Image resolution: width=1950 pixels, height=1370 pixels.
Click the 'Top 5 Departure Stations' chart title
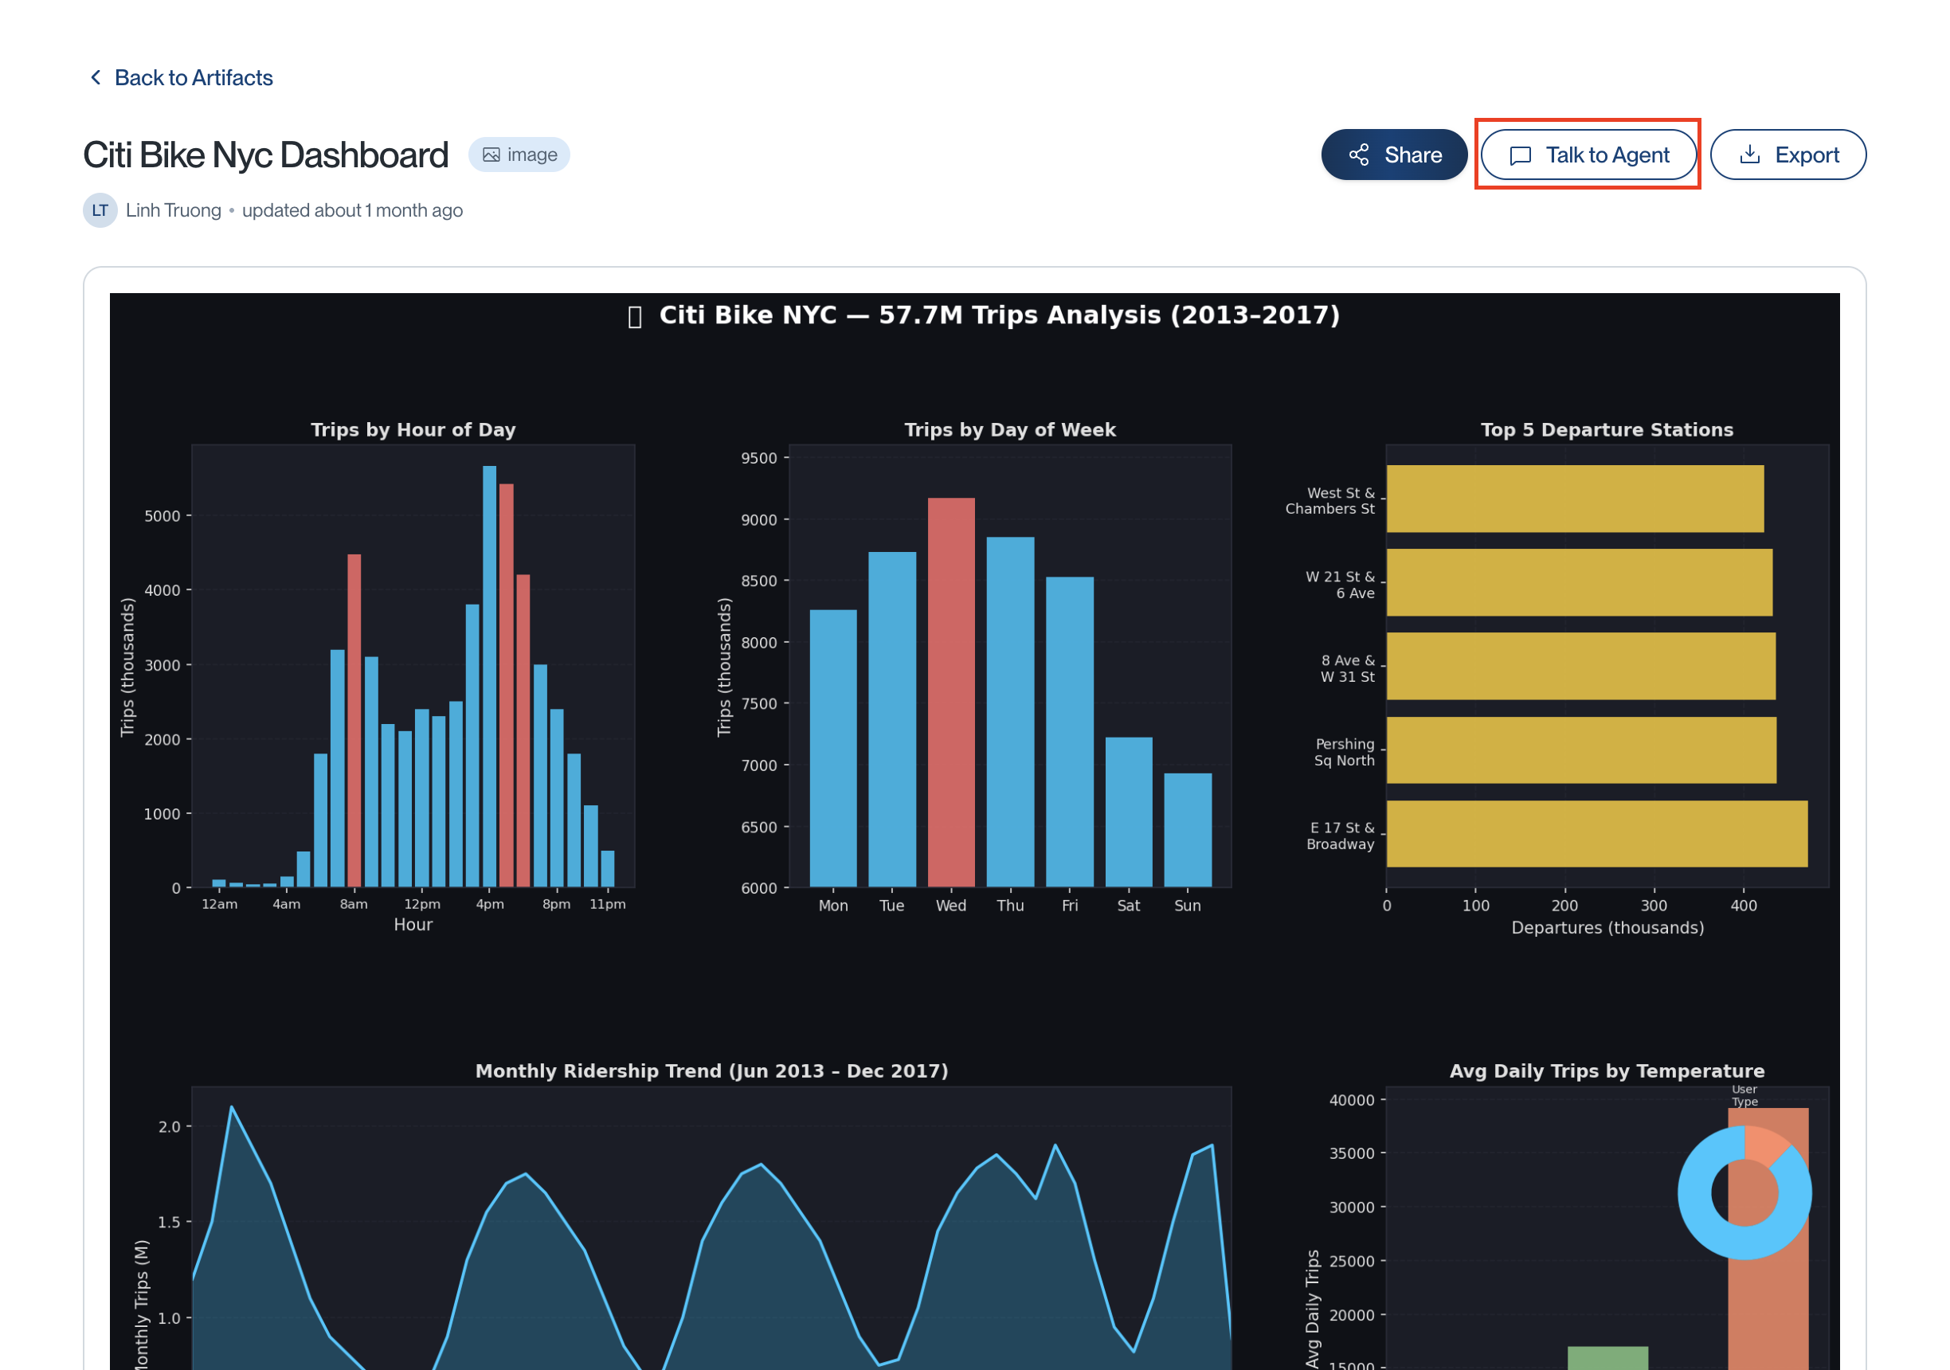click(x=1607, y=430)
